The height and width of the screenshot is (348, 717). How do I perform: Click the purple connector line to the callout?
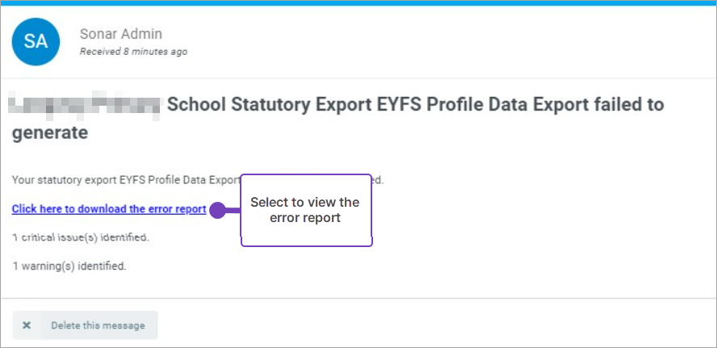232,211
